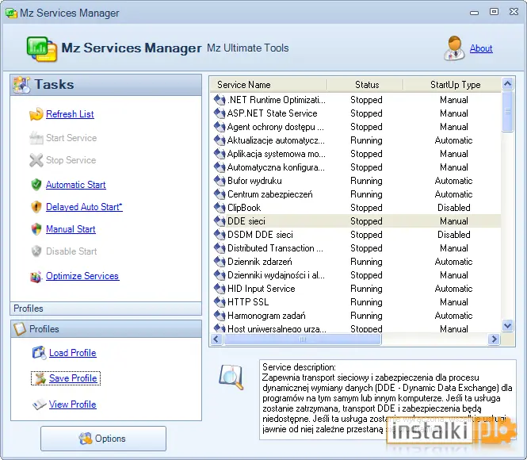
Task: Click the service icon beside HTTP SSL
Action: click(x=220, y=302)
